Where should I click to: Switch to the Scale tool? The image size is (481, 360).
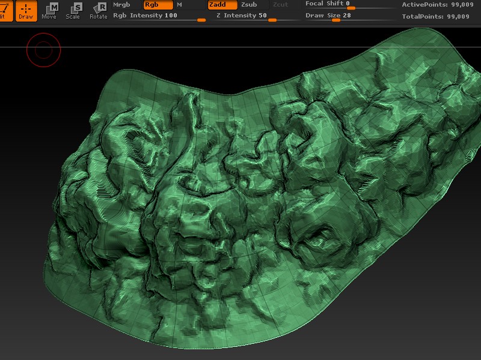(x=73, y=11)
